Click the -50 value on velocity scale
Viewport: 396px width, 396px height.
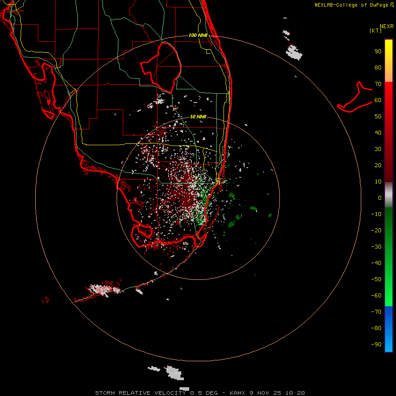click(x=376, y=279)
